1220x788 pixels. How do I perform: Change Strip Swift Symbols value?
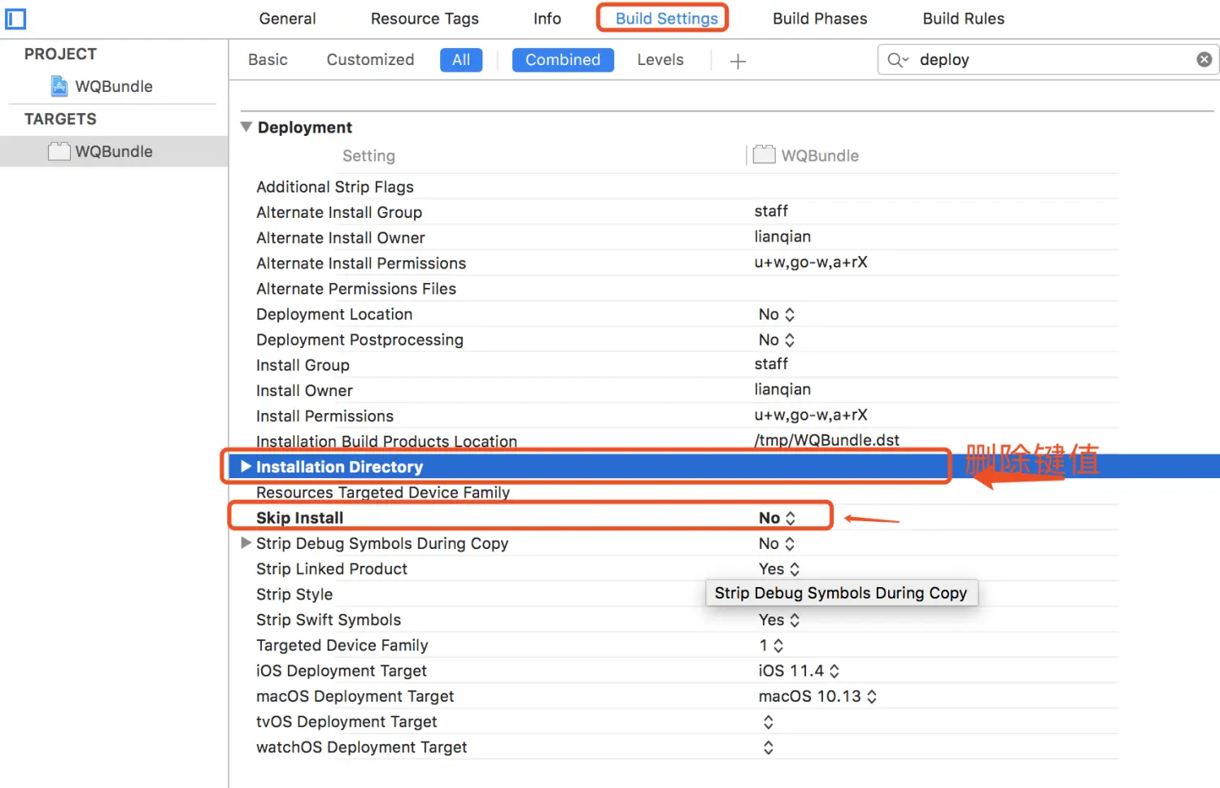[779, 619]
